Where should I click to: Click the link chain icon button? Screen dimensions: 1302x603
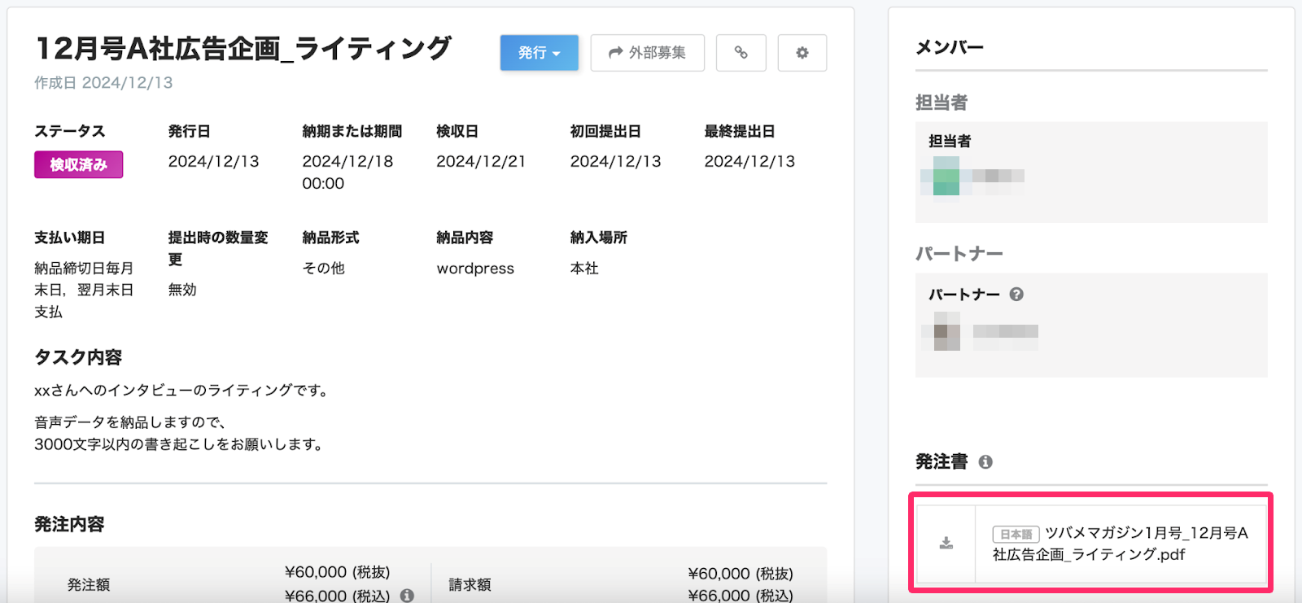(x=741, y=53)
